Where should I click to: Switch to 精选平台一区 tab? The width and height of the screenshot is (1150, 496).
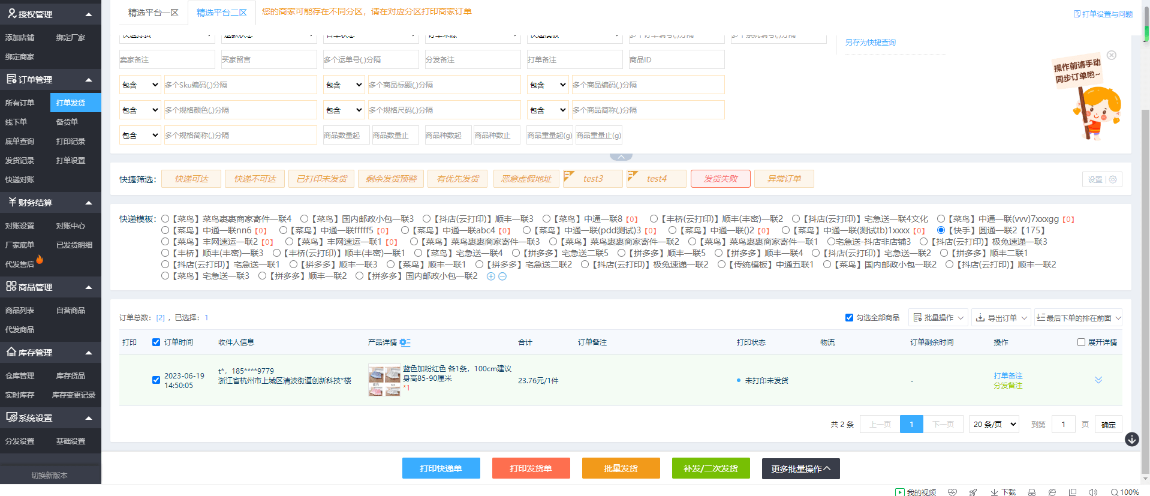[x=153, y=13]
